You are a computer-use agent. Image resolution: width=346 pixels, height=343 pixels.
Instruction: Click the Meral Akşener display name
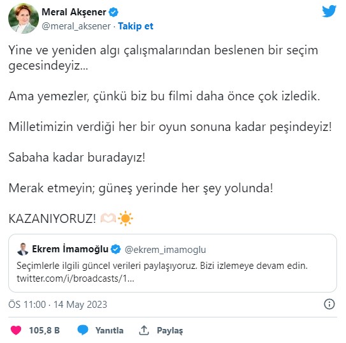pos(74,12)
